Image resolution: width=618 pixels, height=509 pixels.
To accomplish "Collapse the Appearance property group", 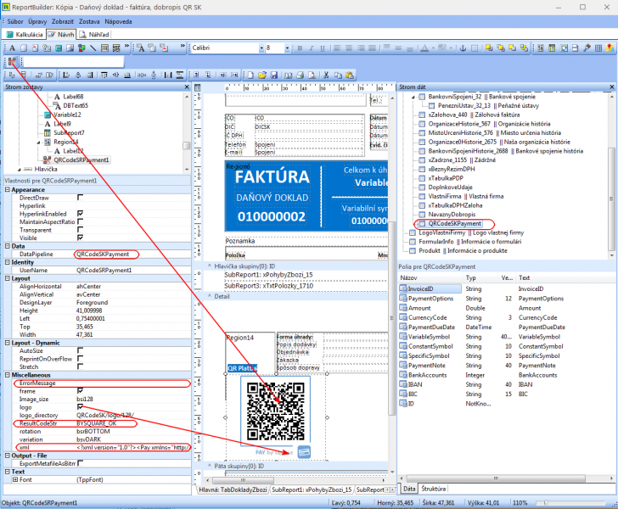I will [7, 188].
